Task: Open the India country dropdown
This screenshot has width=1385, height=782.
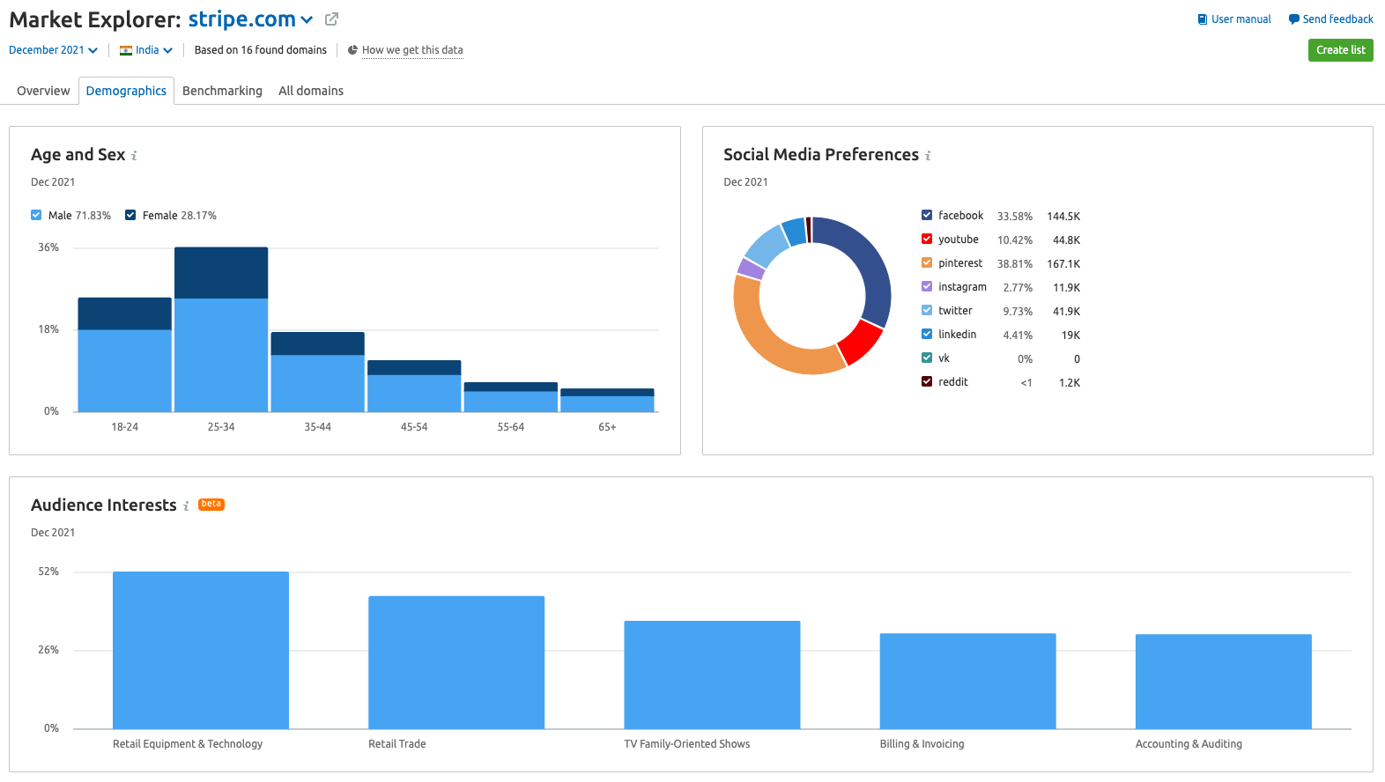Action: click(146, 50)
